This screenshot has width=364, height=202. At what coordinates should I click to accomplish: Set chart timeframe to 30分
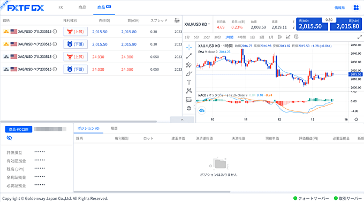pos(217,37)
